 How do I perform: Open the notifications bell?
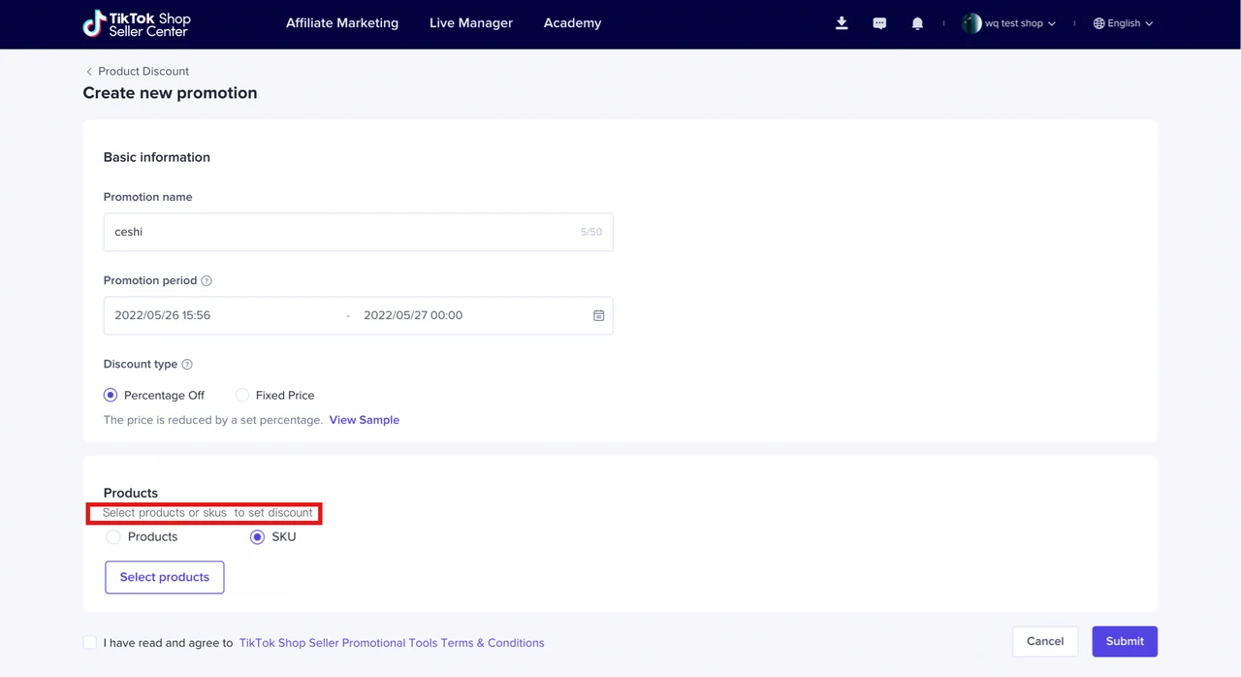917,23
